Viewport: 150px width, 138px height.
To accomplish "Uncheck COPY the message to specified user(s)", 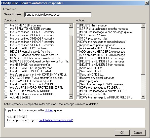I will [78, 42].
